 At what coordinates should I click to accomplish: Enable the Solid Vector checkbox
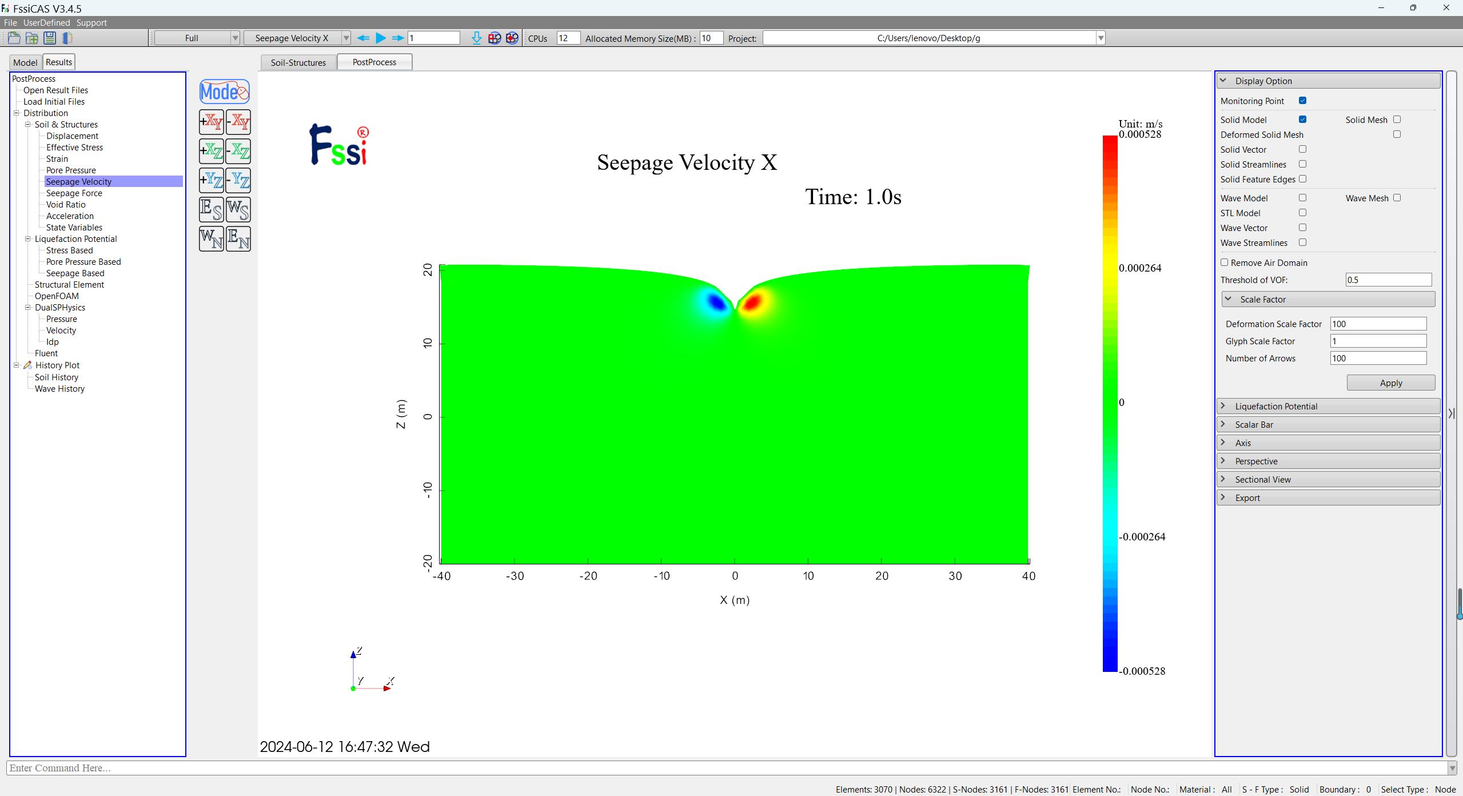pos(1302,149)
